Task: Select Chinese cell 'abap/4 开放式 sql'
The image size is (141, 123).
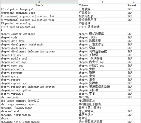Action: [103, 66]
